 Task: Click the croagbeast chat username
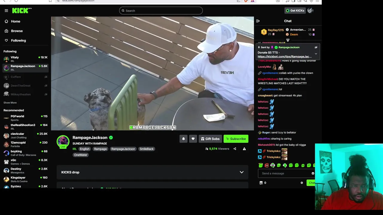tap(265, 95)
